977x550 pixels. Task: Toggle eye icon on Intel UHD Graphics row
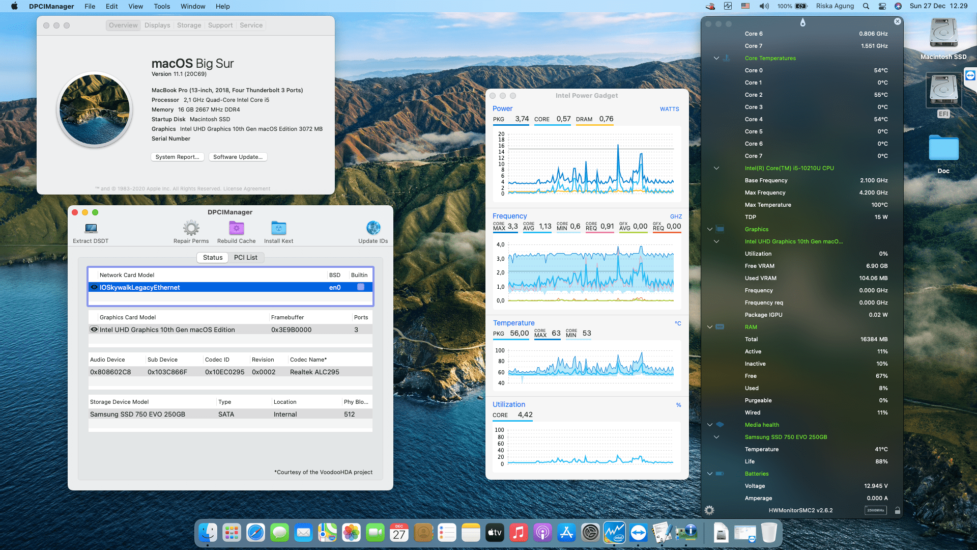(94, 329)
